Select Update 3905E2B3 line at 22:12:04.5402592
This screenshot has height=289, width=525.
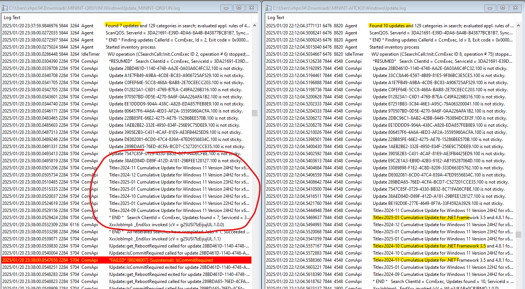(x=390, y=154)
